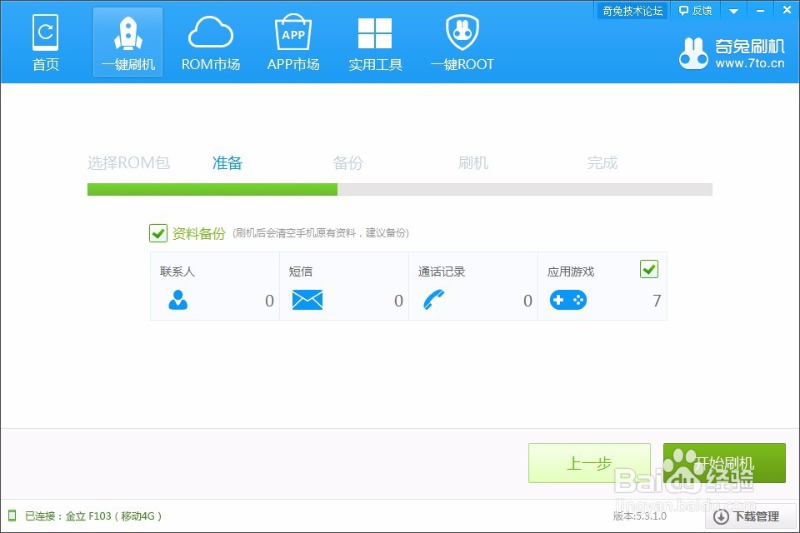
Task: Click the 上一步 previous step button
Action: [x=589, y=463]
